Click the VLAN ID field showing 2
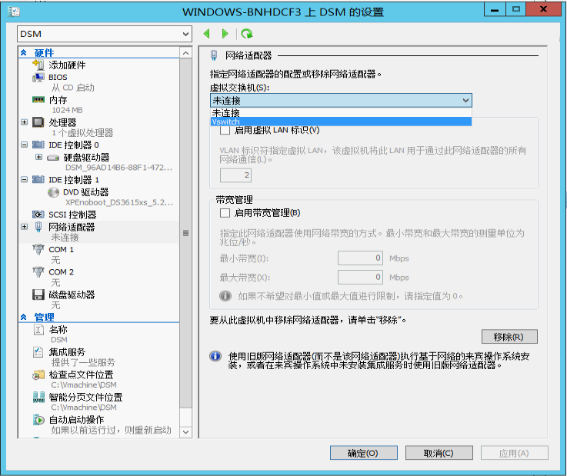This screenshot has height=476, width=567. pyautogui.click(x=235, y=175)
